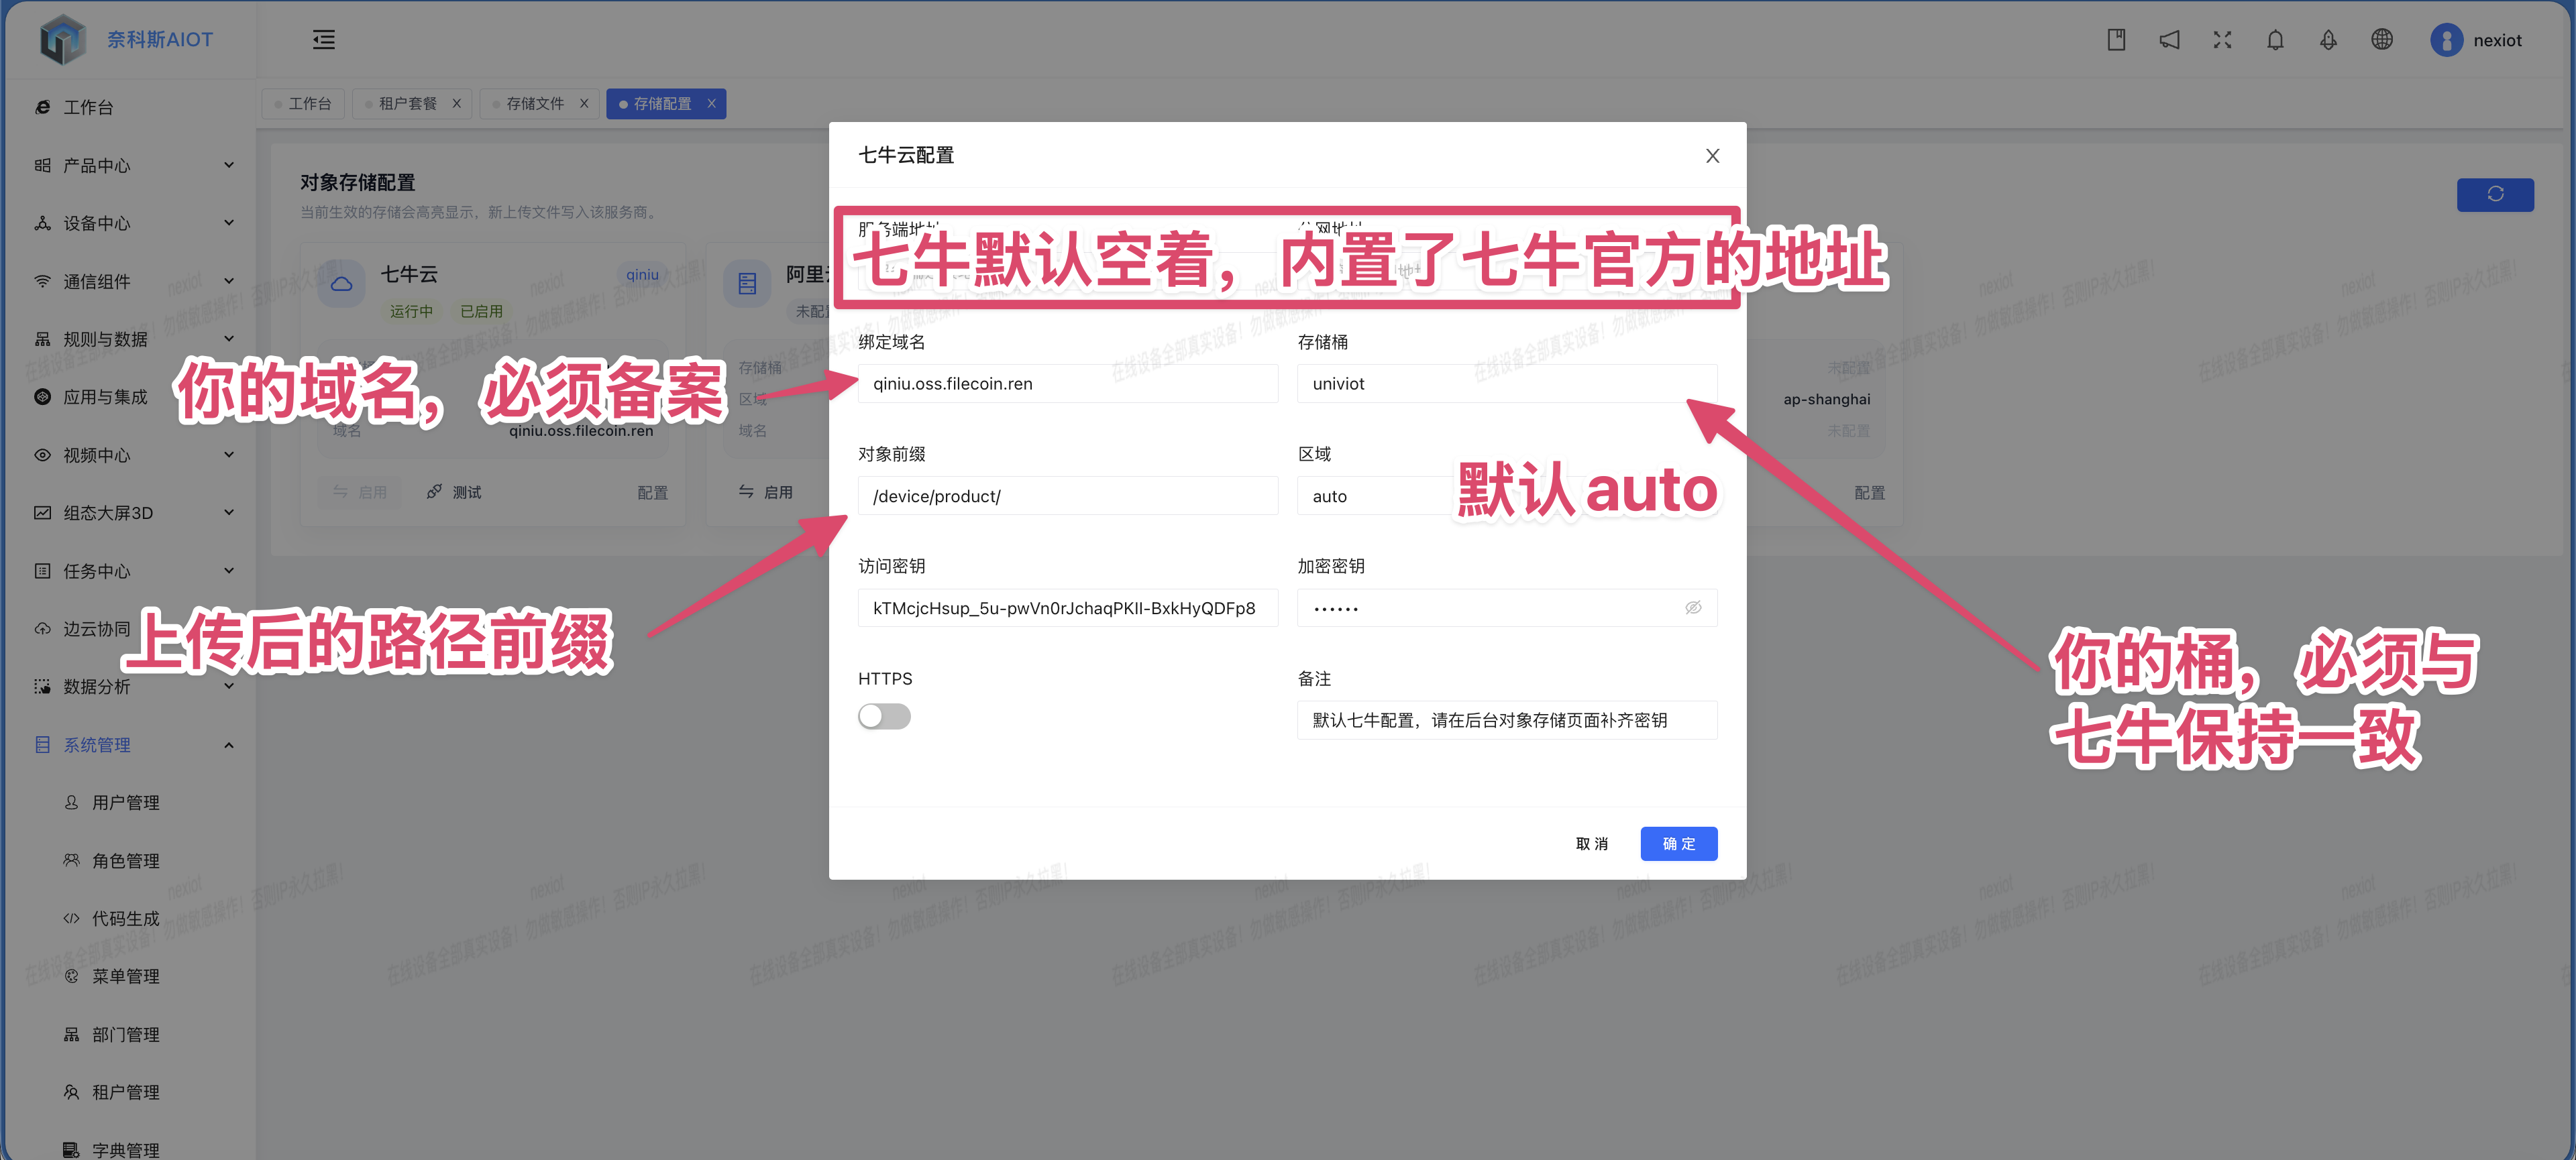Image resolution: width=2576 pixels, height=1160 pixels.
Task: Click the 存储桶 input with univiot
Action: [x=1507, y=384]
